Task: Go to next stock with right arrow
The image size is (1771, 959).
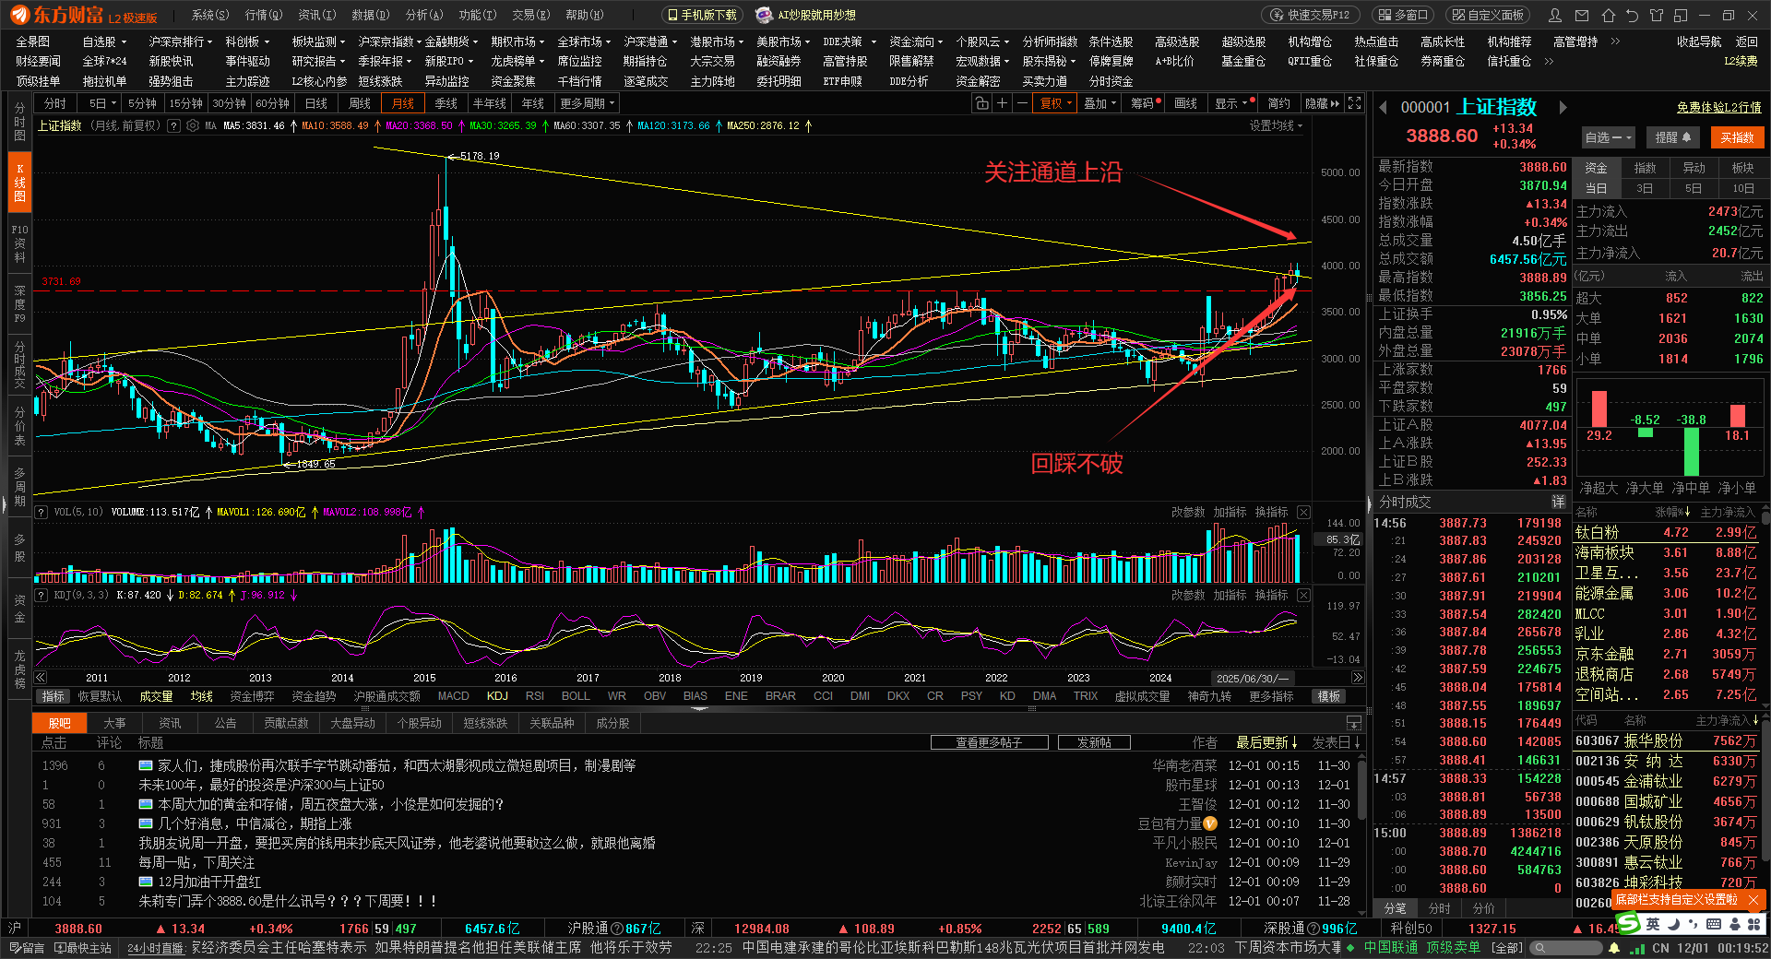Action: pyautogui.click(x=1563, y=108)
